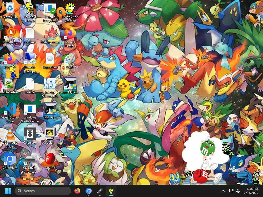Launch the M&M's desktop icon
Viewport: 263px width, 197px height.
click(x=50, y=161)
